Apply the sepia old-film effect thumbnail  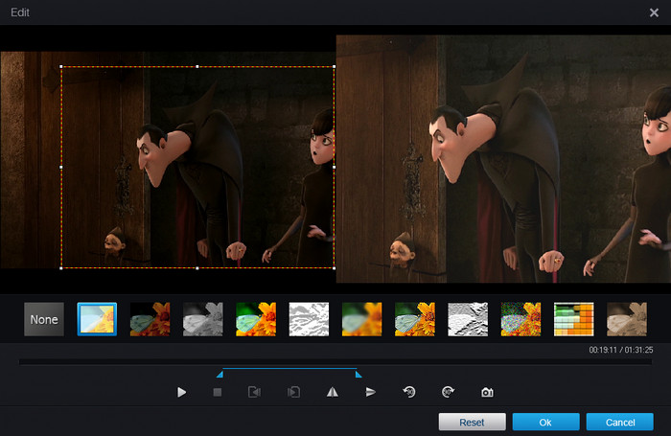click(x=627, y=319)
